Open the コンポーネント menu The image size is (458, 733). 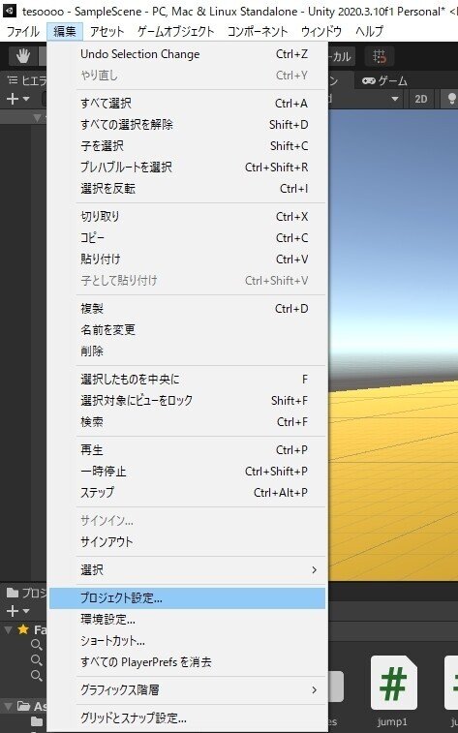[x=257, y=31]
